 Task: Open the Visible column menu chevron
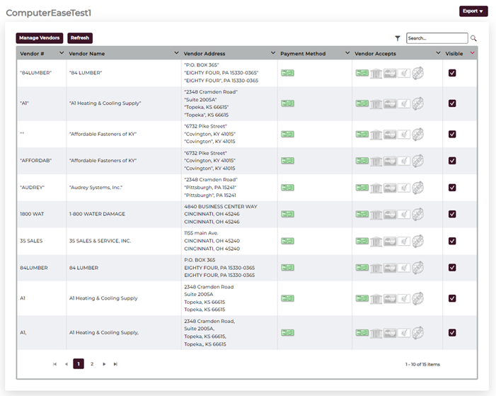tap(472, 53)
